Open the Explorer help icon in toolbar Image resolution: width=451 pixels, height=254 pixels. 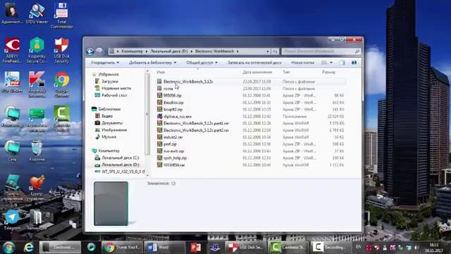point(354,63)
